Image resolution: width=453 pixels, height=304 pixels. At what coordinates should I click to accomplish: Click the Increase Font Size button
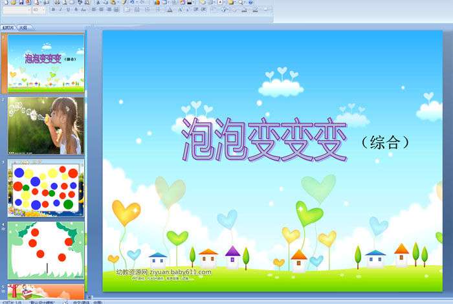(181, 10)
